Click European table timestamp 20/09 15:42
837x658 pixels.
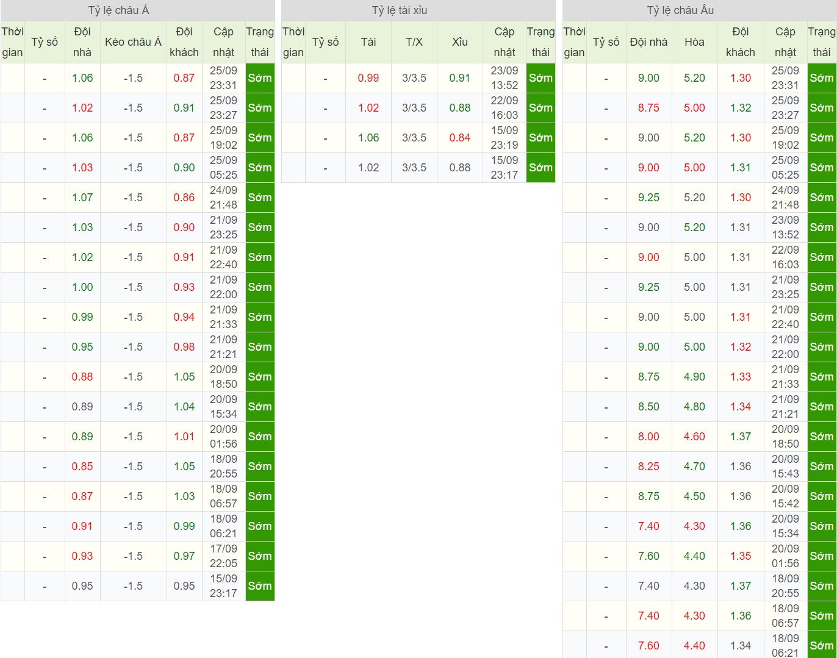[x=785, y=496]
